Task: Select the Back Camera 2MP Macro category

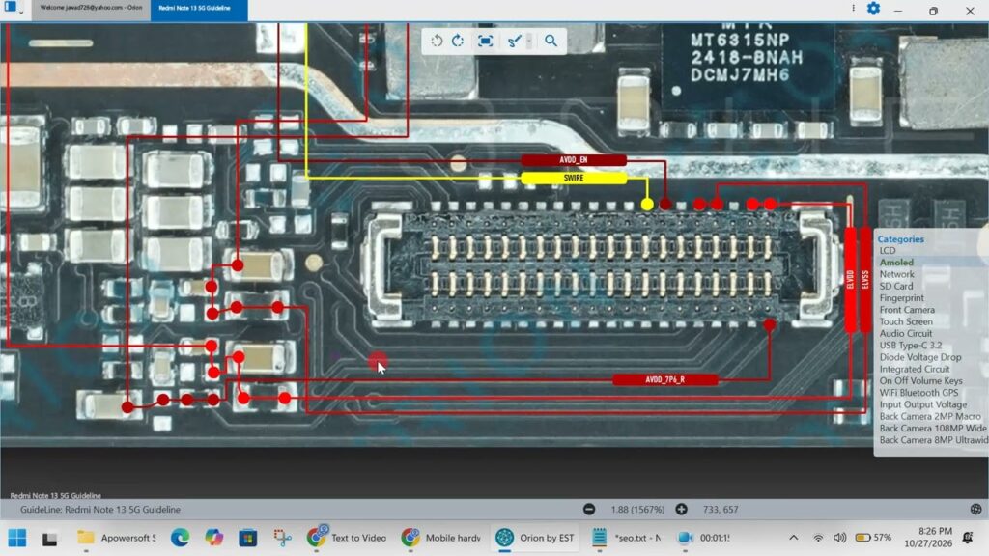Action: tap(930, 417)
